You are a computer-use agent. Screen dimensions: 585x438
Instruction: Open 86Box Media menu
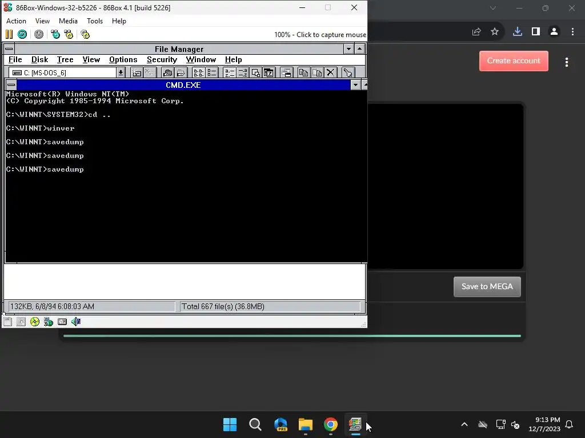pyautogui.click(x=68, y=21)
